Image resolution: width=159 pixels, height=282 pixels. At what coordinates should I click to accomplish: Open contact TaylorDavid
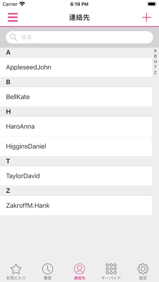coord(76,176)
